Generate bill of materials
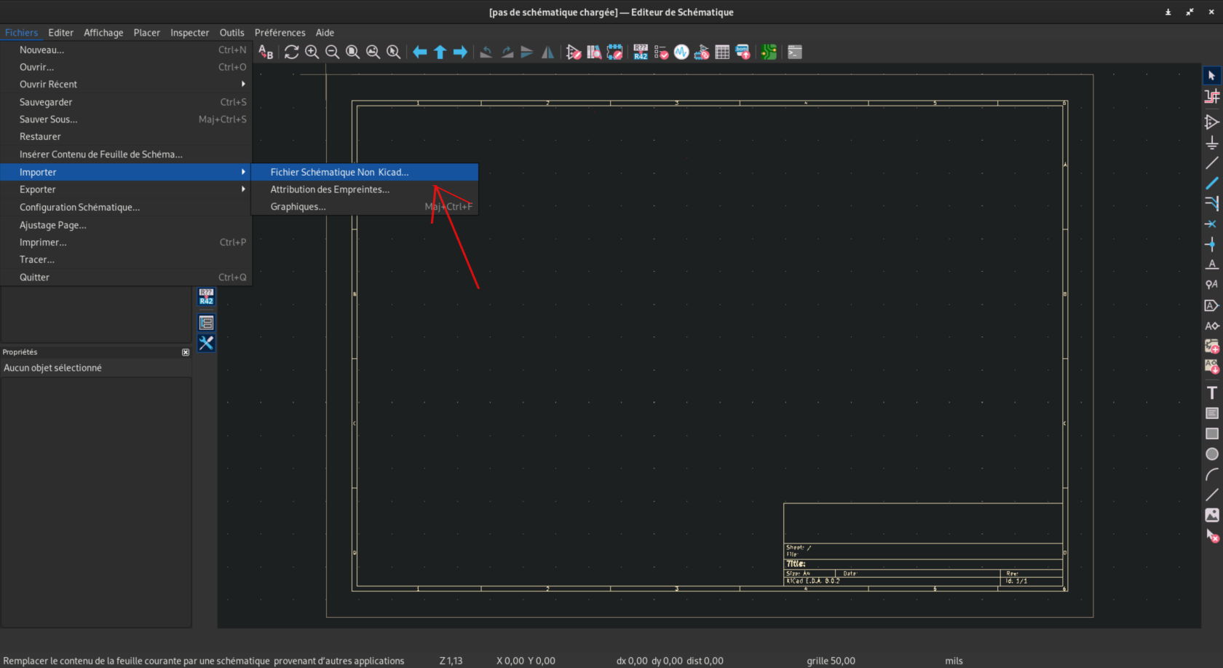Viewport: 1223px width, 668px height. pos(743,52)
